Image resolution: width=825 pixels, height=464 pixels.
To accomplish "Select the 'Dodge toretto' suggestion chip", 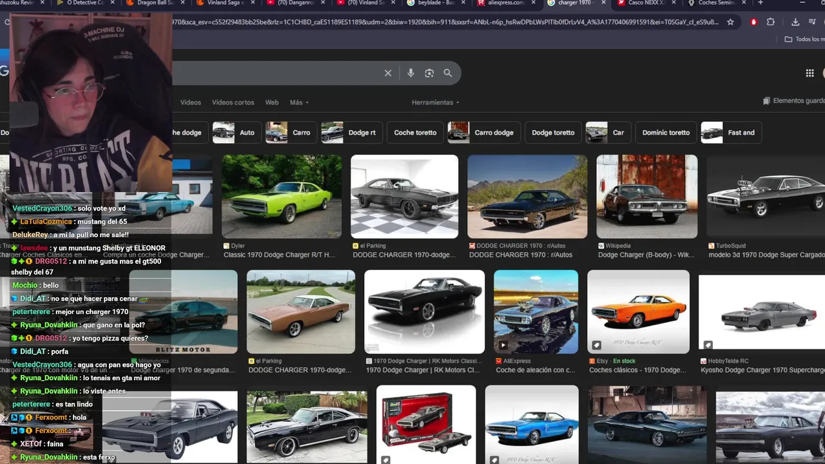I will point(553,133).
